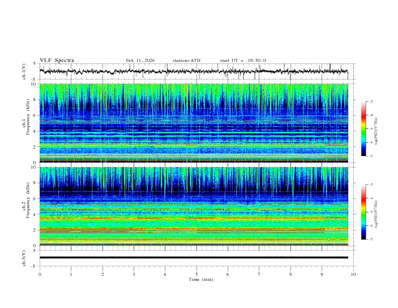Screen dimensions: 398x308
Task: Click the "ch.3(V)" axis label
Action: 24,258
